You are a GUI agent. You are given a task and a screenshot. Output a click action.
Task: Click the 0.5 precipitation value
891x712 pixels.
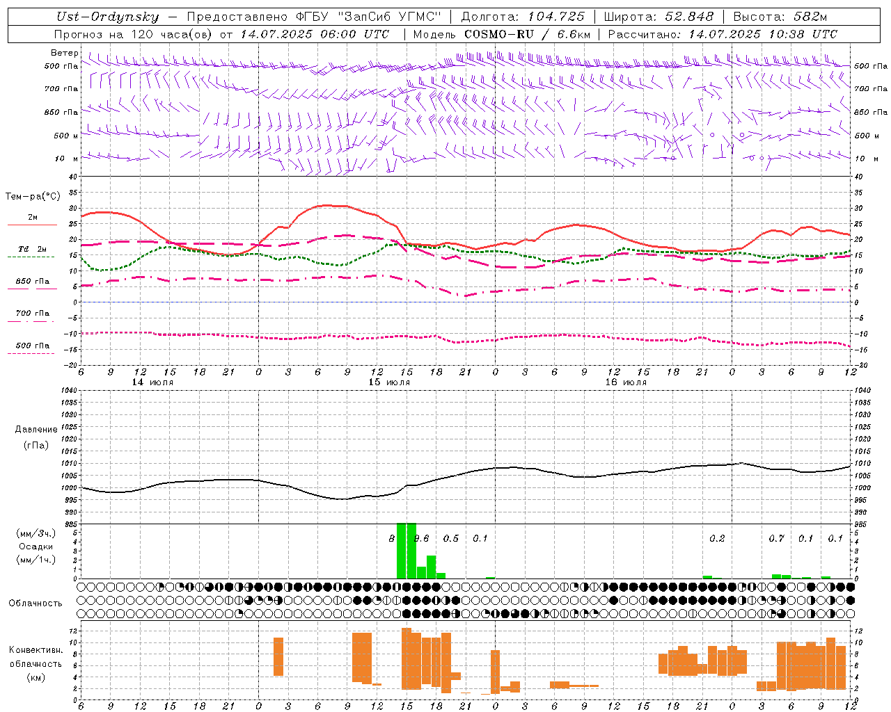tap(451, 539)
